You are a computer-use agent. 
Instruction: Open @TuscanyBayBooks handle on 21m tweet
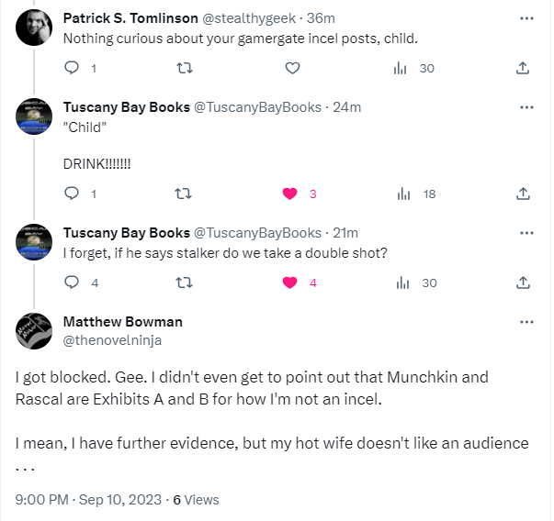[x=257, y=233]
